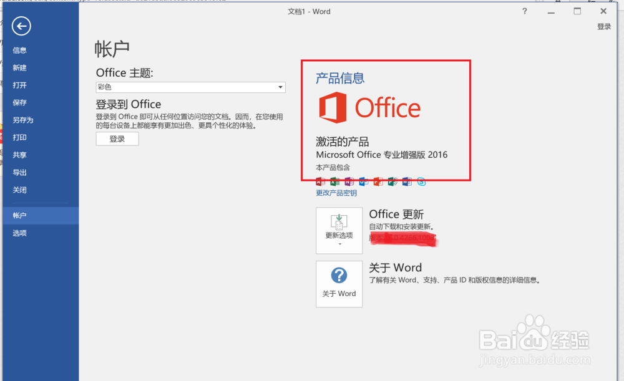Viewport: 624px width, 381px height.
Task: Select 新建 in the sidebar
Action: 41,67
